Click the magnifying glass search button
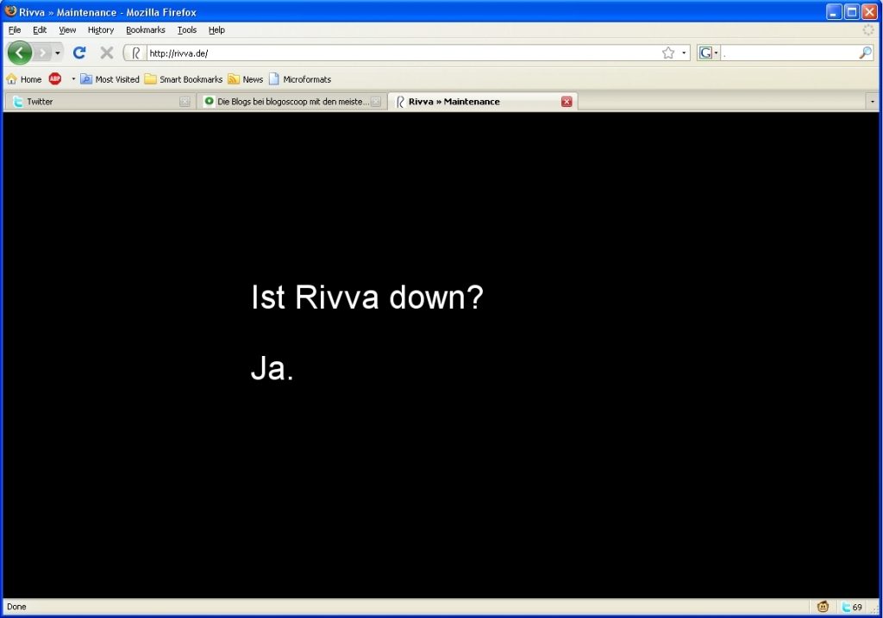883x618 pixels. (x=866, y=53)
